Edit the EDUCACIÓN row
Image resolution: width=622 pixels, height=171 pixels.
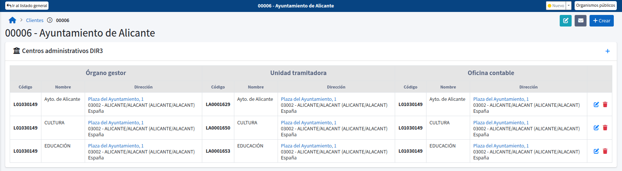pyautogui.click(x=596, y=151)
